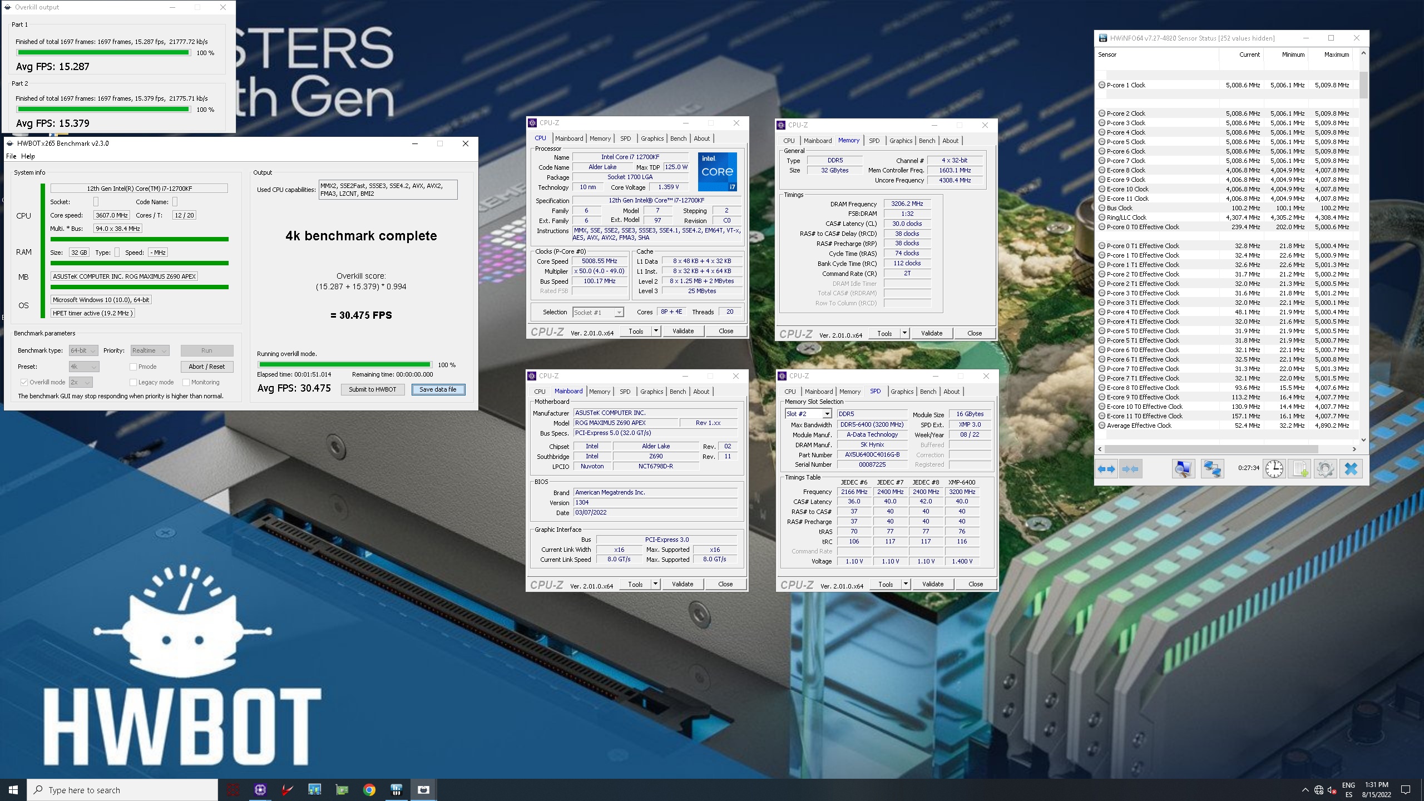The width and height of the screenshot is (1424, 801).
Task: Click HWiNFO vertical scrollbar down arrow
Action: [x=1363, y=439]
